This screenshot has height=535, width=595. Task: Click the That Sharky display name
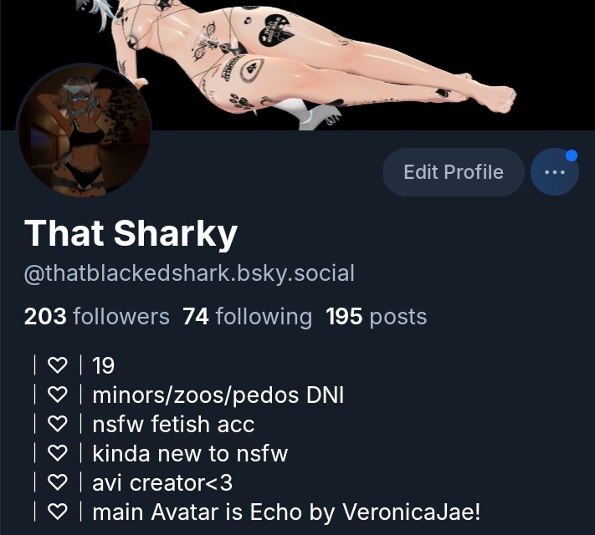131,233
